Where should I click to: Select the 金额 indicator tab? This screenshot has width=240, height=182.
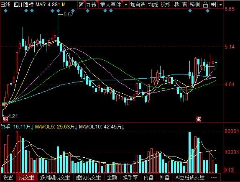[112, 178]
